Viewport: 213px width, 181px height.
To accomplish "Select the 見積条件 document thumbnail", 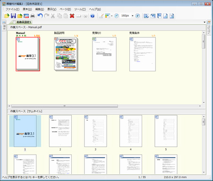I will 143,54.
